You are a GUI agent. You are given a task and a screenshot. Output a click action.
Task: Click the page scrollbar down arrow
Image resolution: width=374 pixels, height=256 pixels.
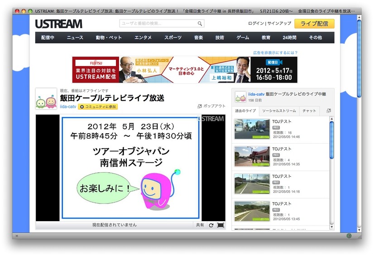click(359, 230)
